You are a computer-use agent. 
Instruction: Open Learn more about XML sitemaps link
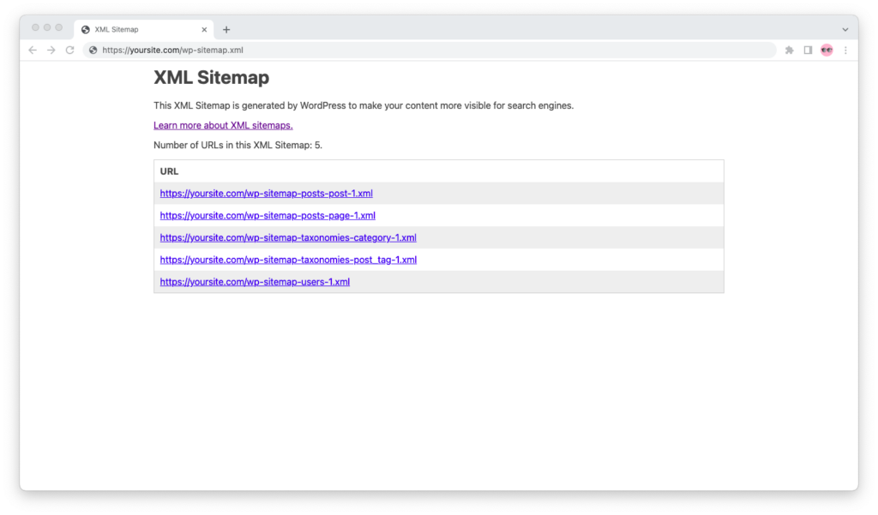coord(224,125)
